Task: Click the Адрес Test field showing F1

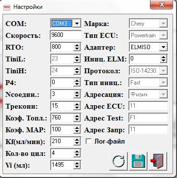Action: (x=148, y=118)
